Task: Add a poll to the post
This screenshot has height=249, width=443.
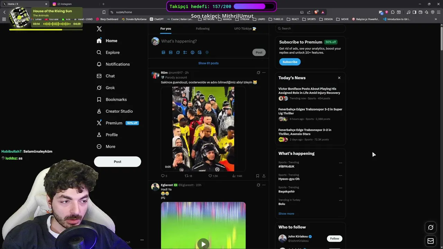Action: click(x=185, y=53)
